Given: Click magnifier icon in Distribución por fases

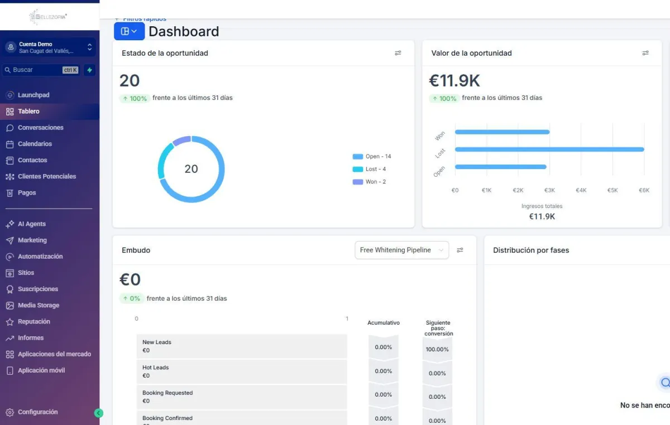Looking at the screenshot, I should tap(664, 383).
